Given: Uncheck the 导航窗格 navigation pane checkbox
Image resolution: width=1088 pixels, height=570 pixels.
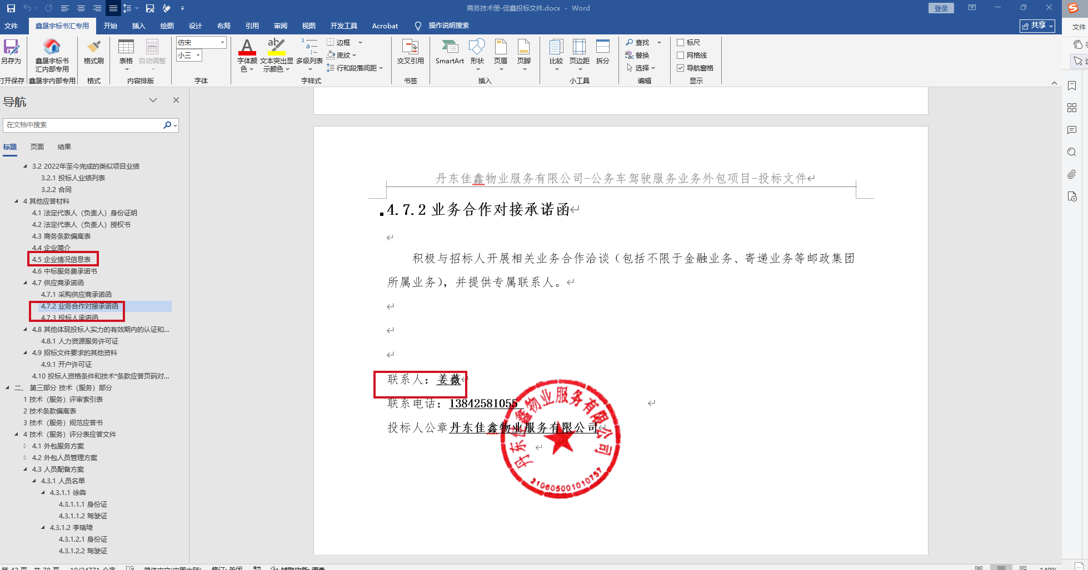Looking at the screenshot, I should [x=680, y=68].
